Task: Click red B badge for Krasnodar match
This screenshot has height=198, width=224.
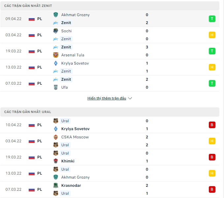Action: pos(212,189)
